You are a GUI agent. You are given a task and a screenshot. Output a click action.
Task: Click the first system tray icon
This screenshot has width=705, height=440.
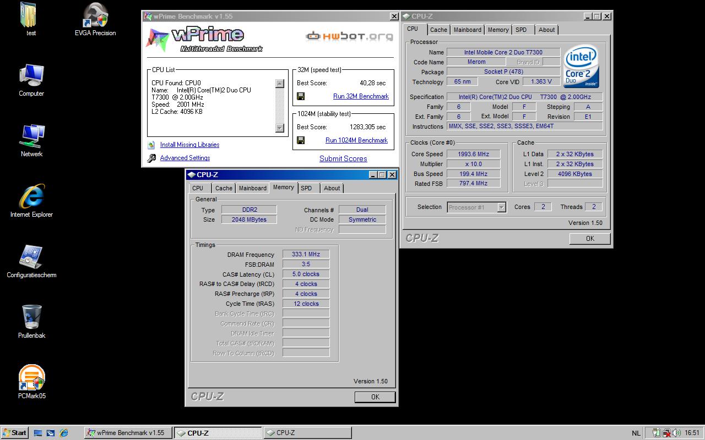657,433
